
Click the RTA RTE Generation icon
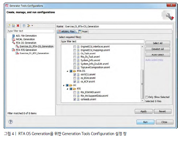[x=13, y=50]
